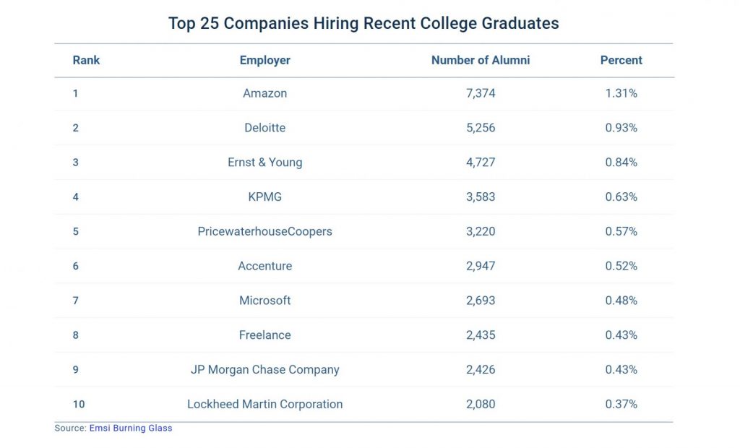Select the KPMG employer cell

click(x=265, y=197)
